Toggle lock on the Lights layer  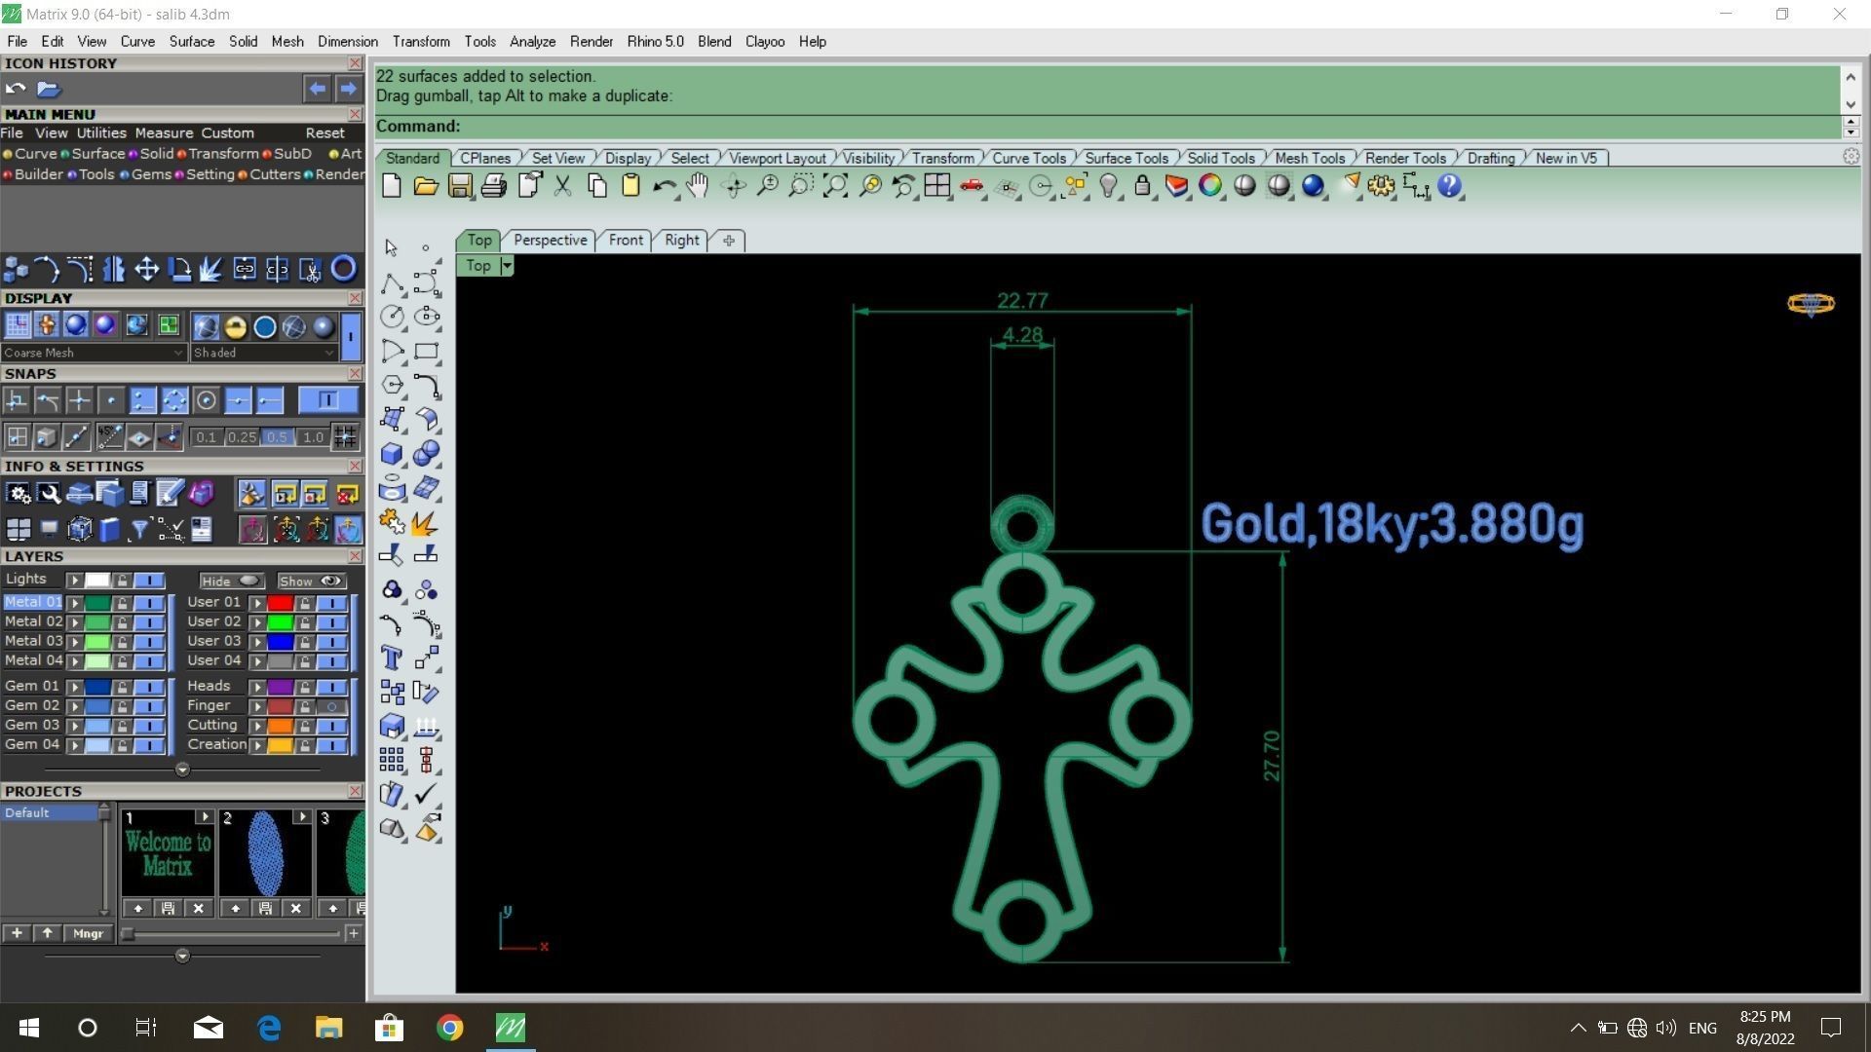coord(122,581)
